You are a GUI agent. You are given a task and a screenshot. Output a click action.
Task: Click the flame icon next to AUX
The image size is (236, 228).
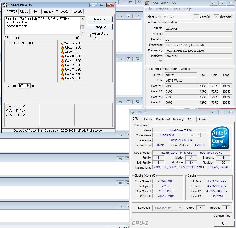pyautogui.click(x=63, y=52)
